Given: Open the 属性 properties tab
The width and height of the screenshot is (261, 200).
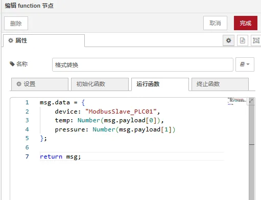Looking at the screenshot, I should [x=44, y=40].
